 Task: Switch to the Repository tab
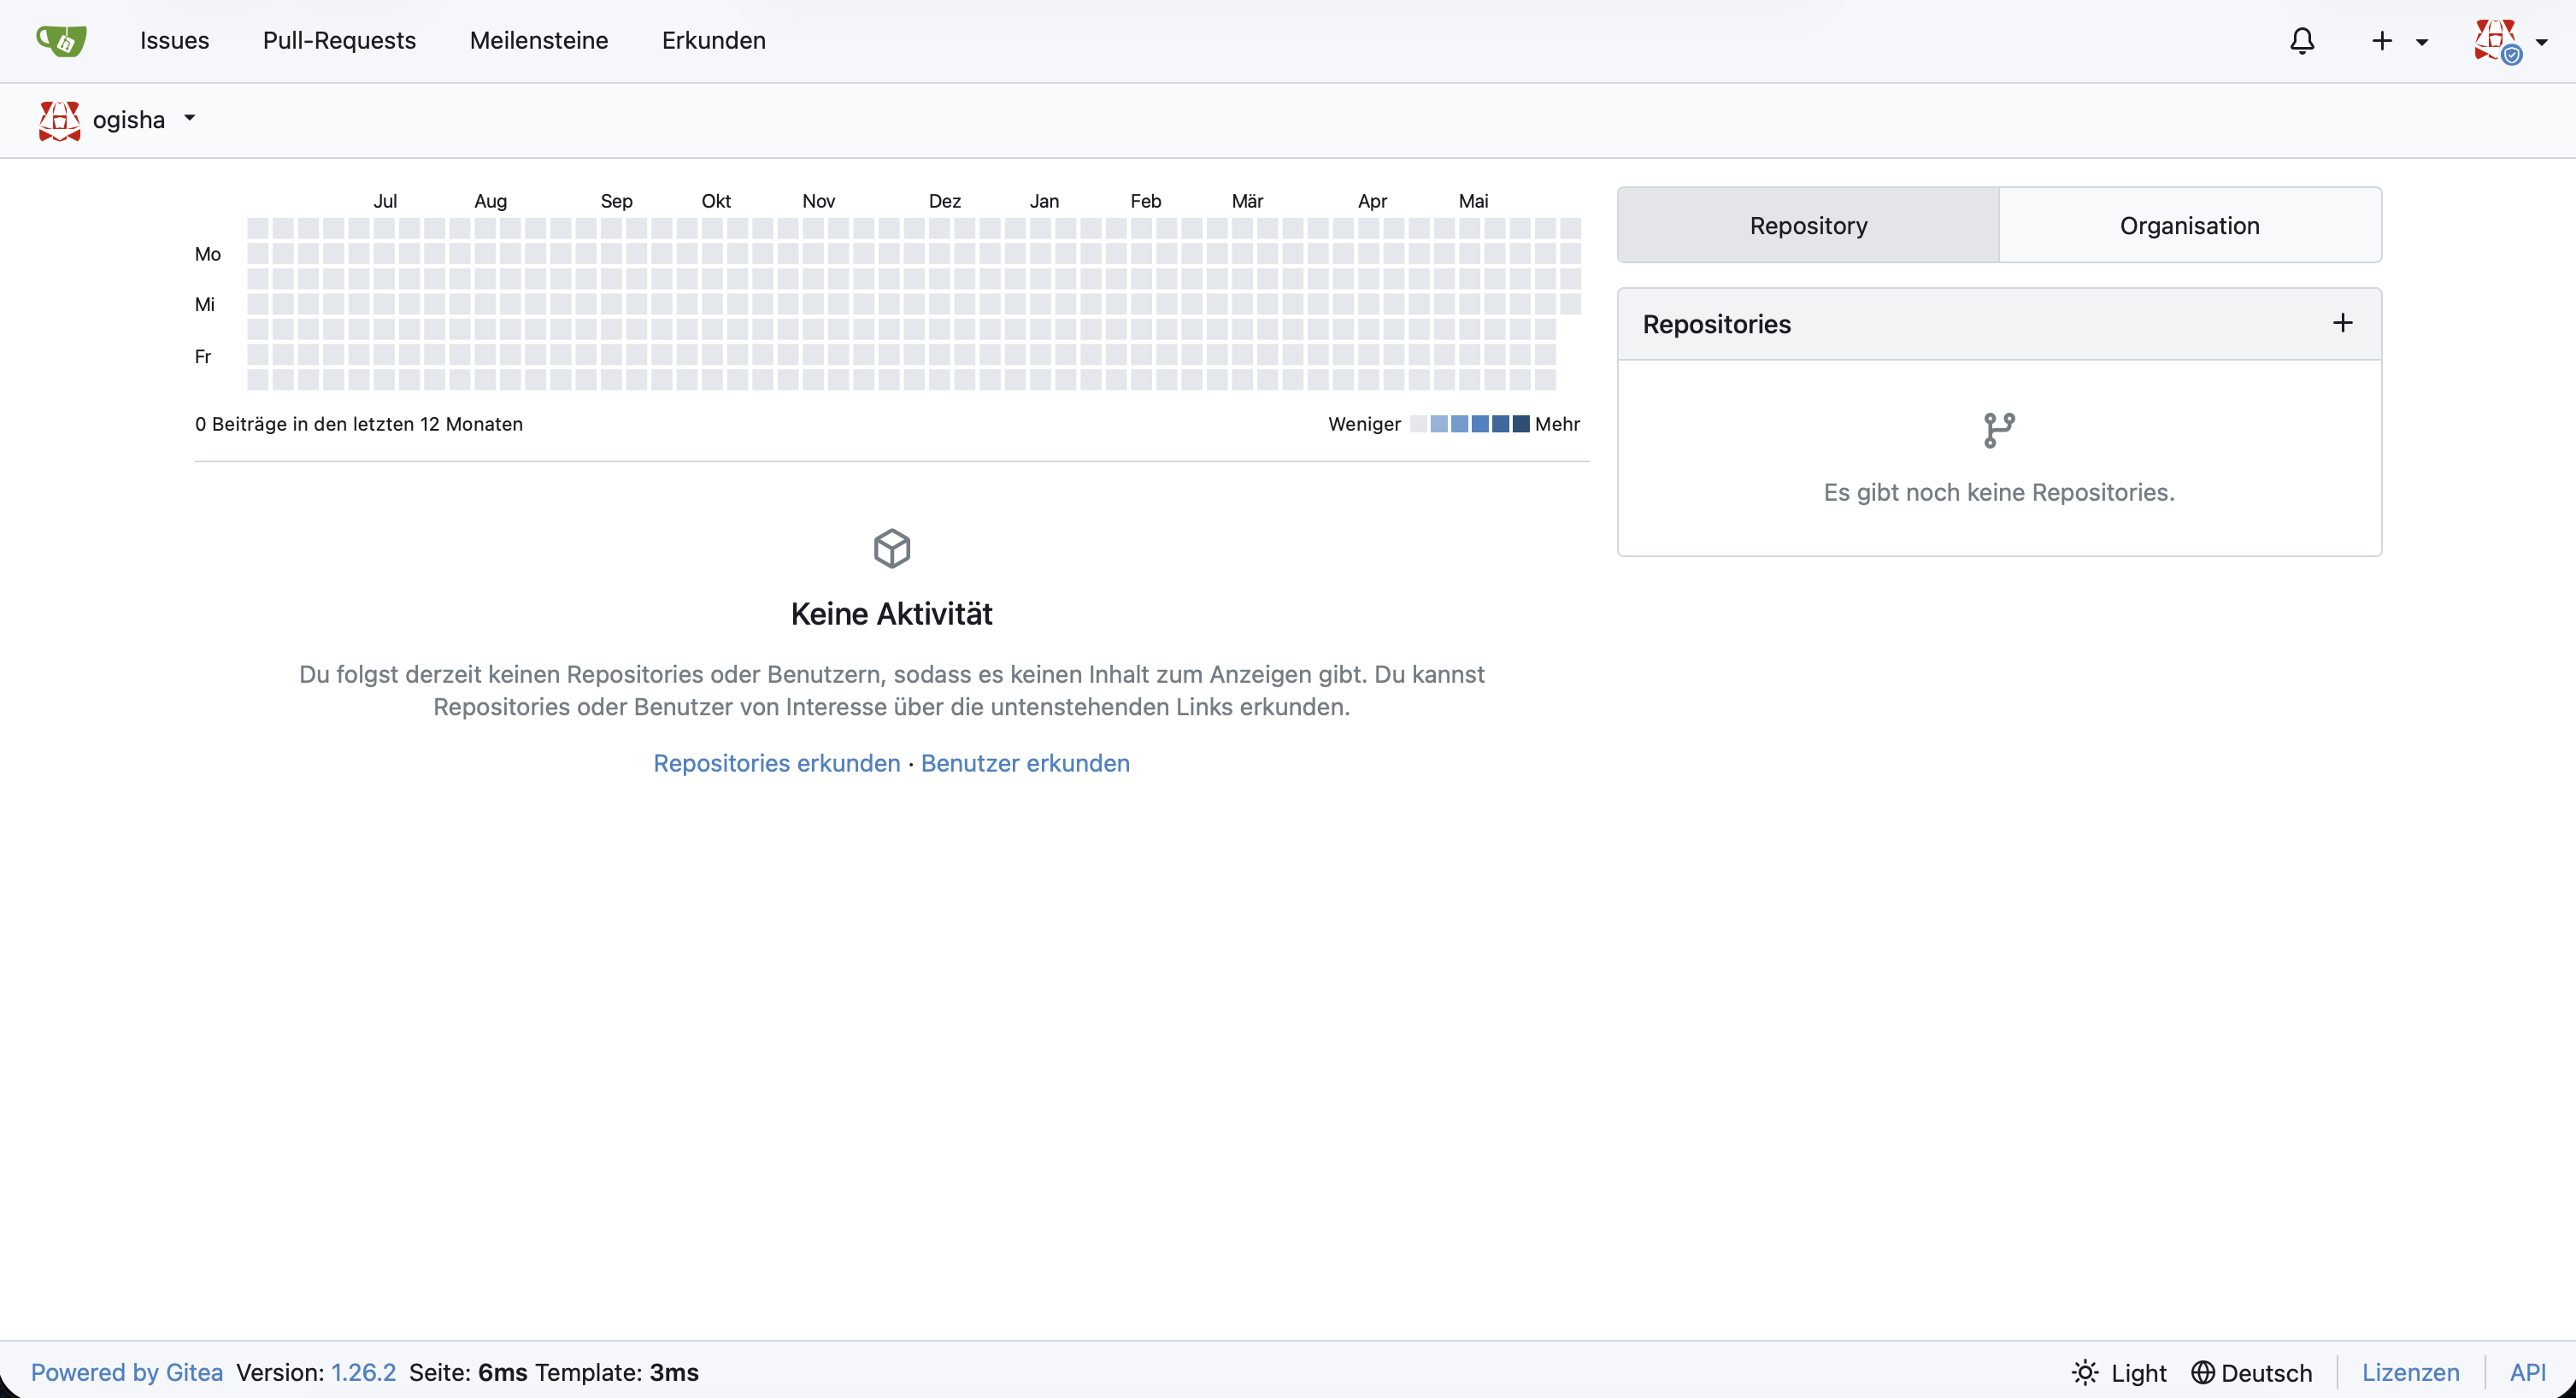(x=1807, y=225)
